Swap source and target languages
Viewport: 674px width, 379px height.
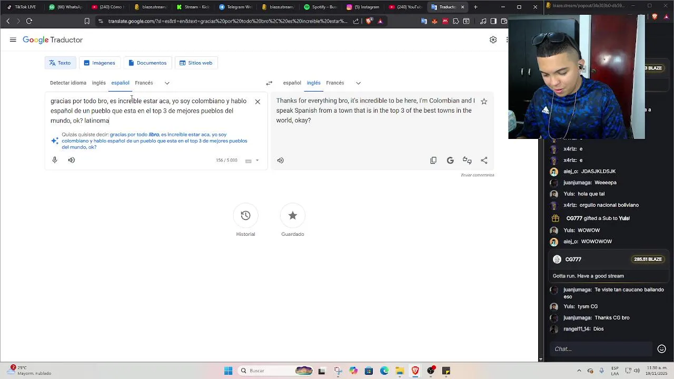pyautogui.click(x=269, y=83)
